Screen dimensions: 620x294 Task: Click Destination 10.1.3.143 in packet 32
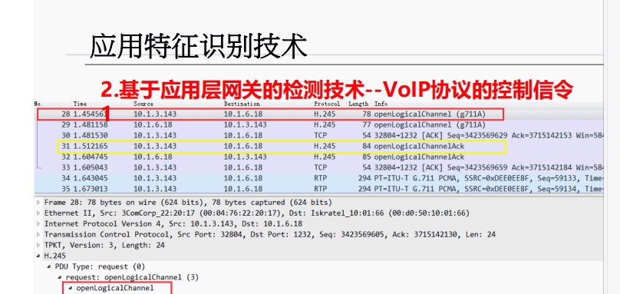(245, 157)
